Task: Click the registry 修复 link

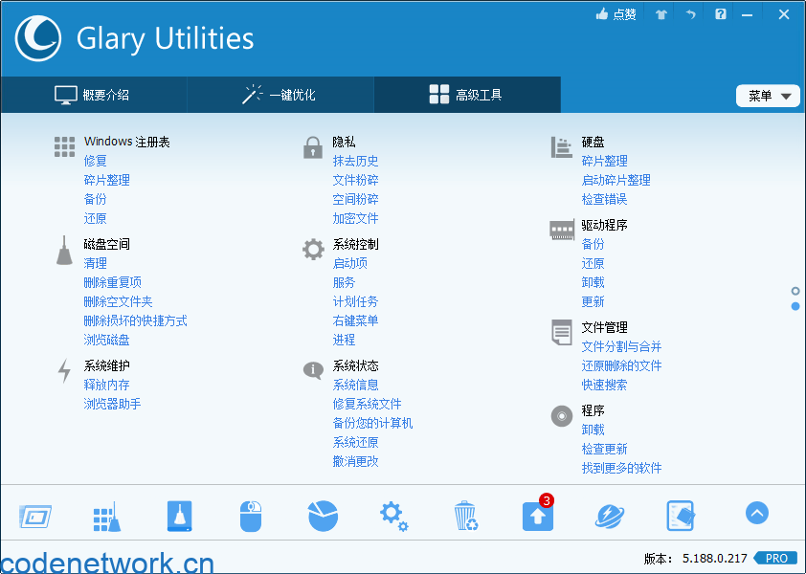Action: point(95,161)
